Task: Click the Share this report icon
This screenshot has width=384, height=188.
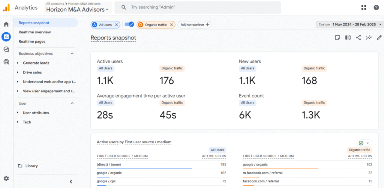Action: [x=358, y=38]
